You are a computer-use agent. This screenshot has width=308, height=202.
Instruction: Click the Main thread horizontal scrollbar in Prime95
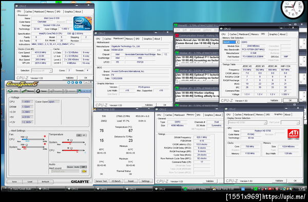197,47
